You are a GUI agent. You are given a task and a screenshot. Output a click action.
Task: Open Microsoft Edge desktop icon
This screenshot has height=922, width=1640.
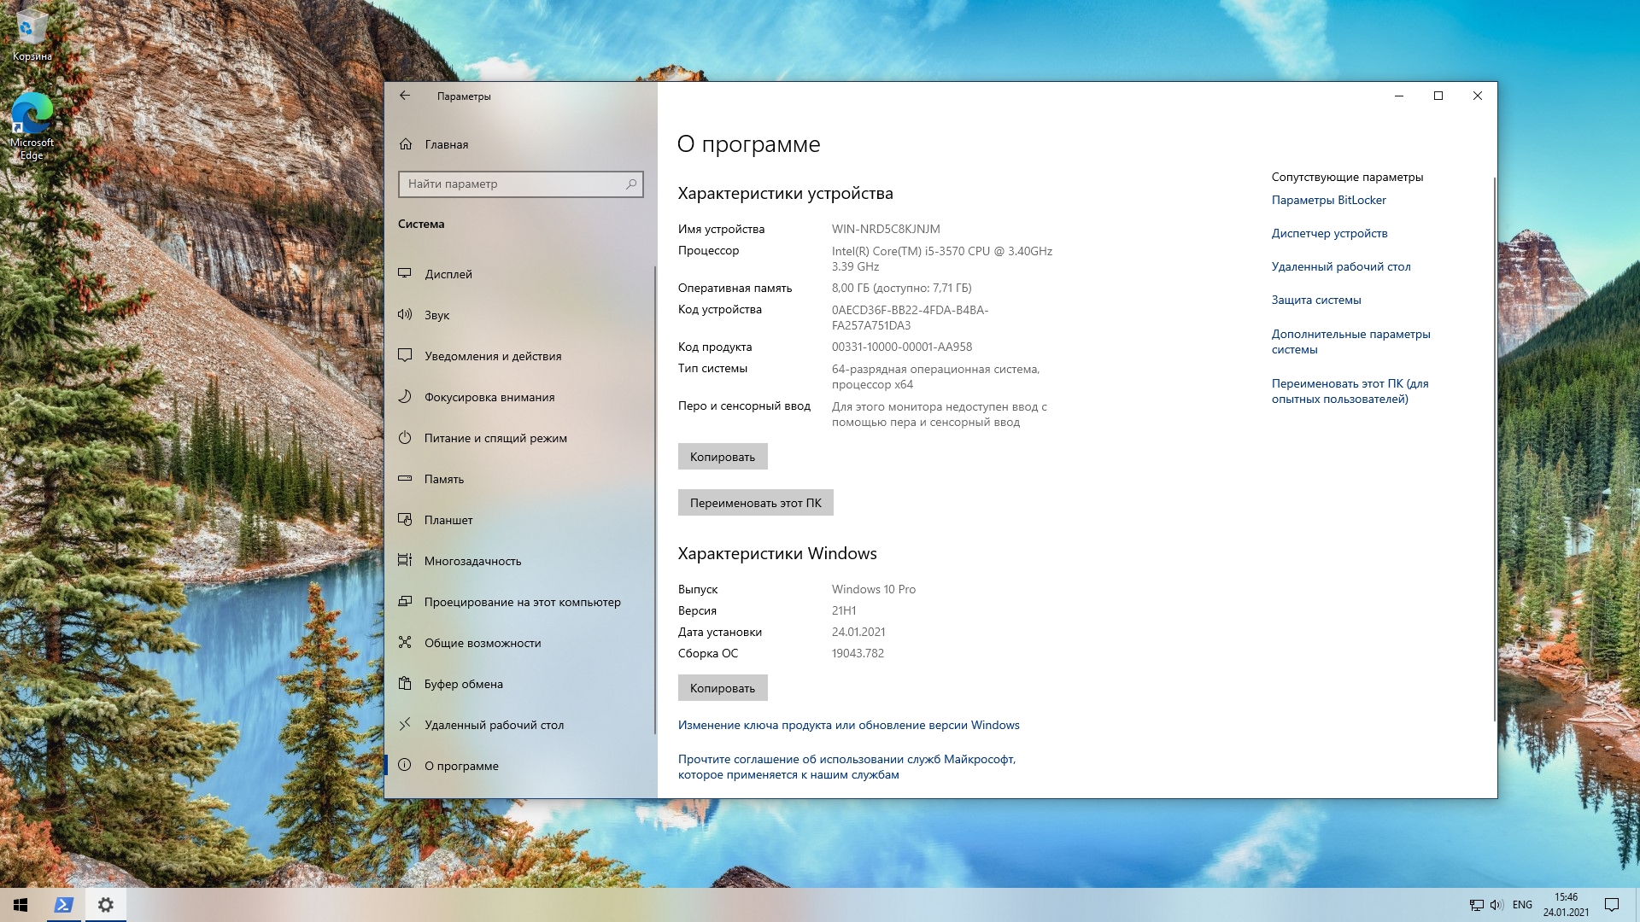click(x=32, y=125)
